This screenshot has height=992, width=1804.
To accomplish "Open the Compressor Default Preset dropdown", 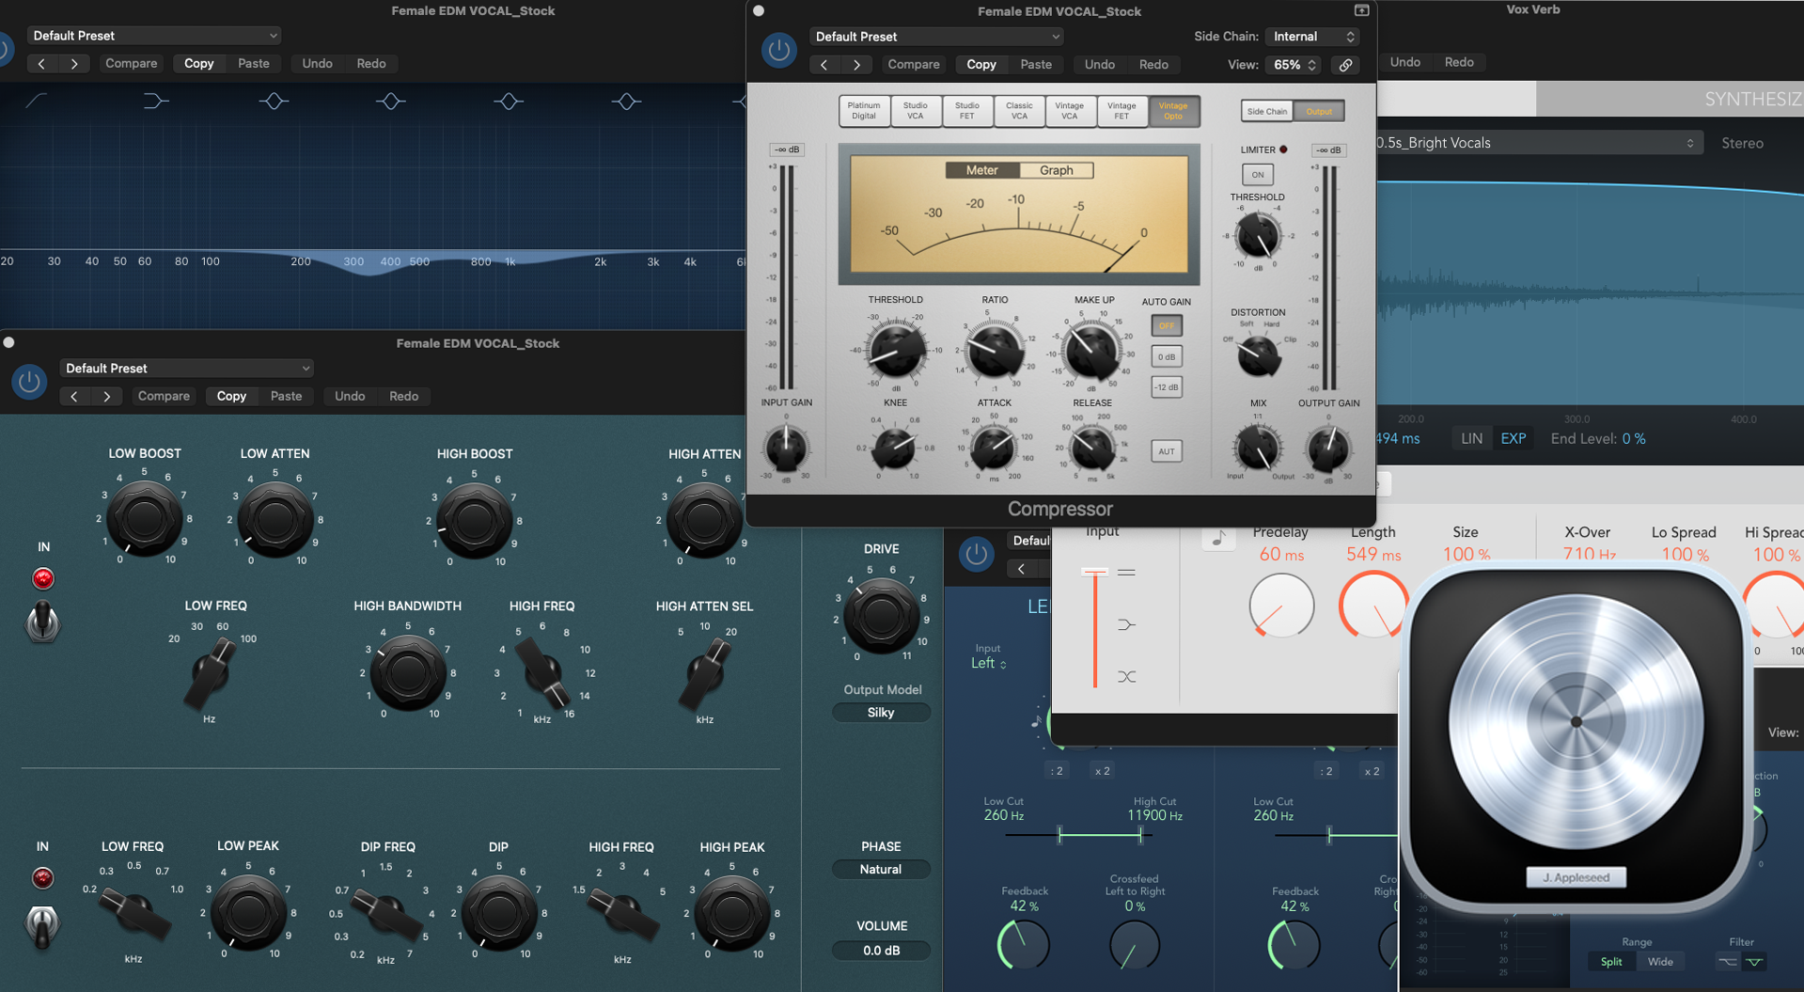I will 935,37.
